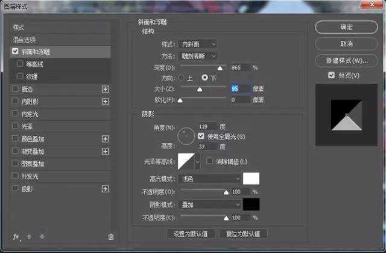Click the trash icon to delete effect
386x253 pixels.
coord(110,237)
